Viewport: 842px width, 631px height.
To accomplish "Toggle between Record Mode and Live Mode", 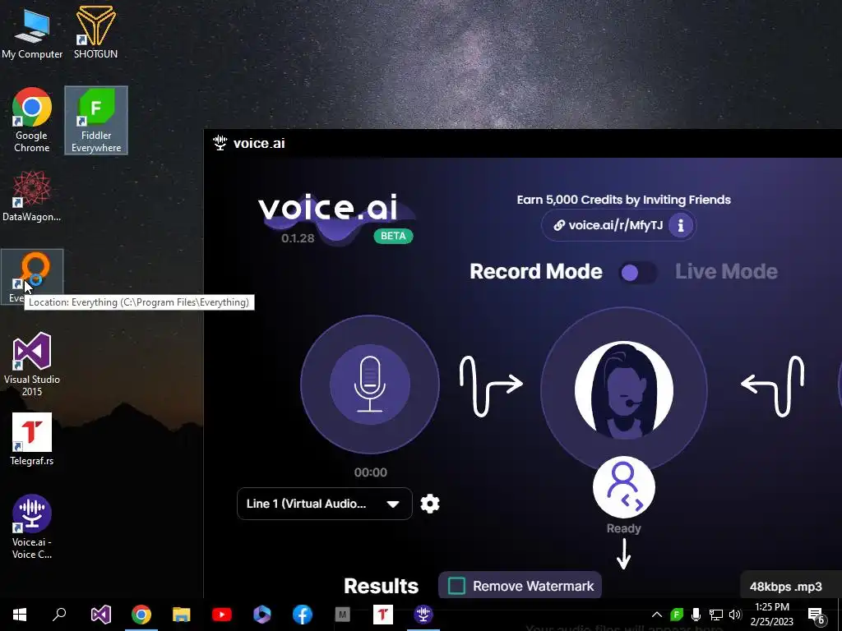I will (638, 273).
